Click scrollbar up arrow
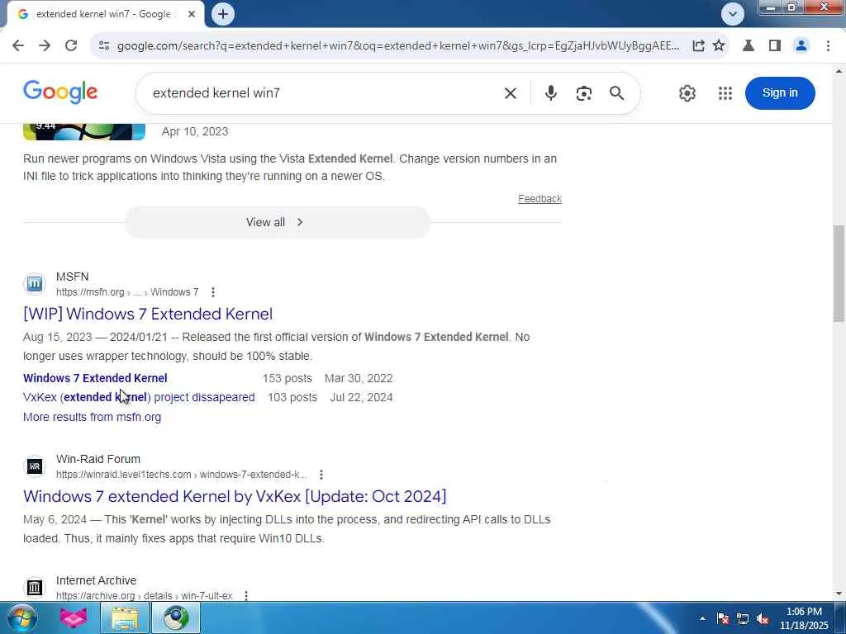The width and height of the screenshot is (846, 634). click(x=839, y=71)
